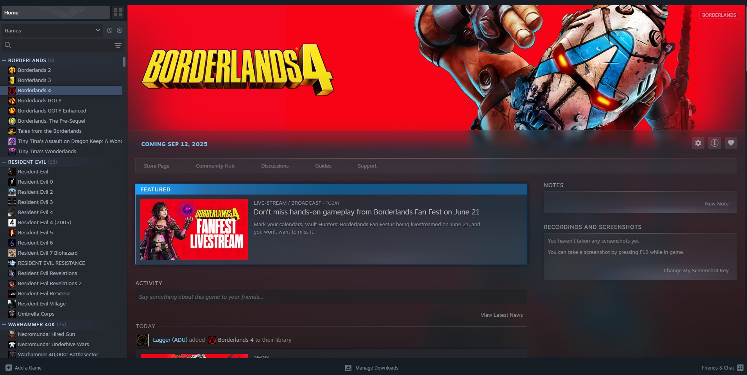Open the advanced filter options icon

(118, 45)
